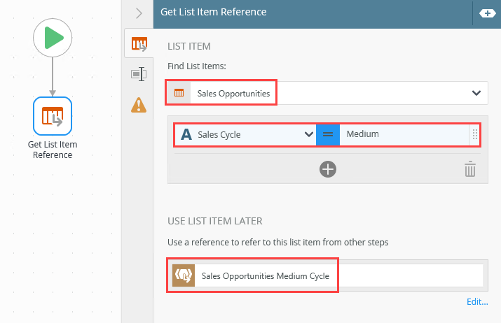Delete the filter using the trash icon
This screenshot has width=501, height=323.
point(470,168)
